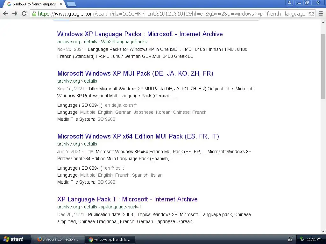Click 'archive.org › details › WinXPLanguagePacks' breadcrumb
Image resolution: width=326 pixels, height=244 pixels.
point(102,42)
